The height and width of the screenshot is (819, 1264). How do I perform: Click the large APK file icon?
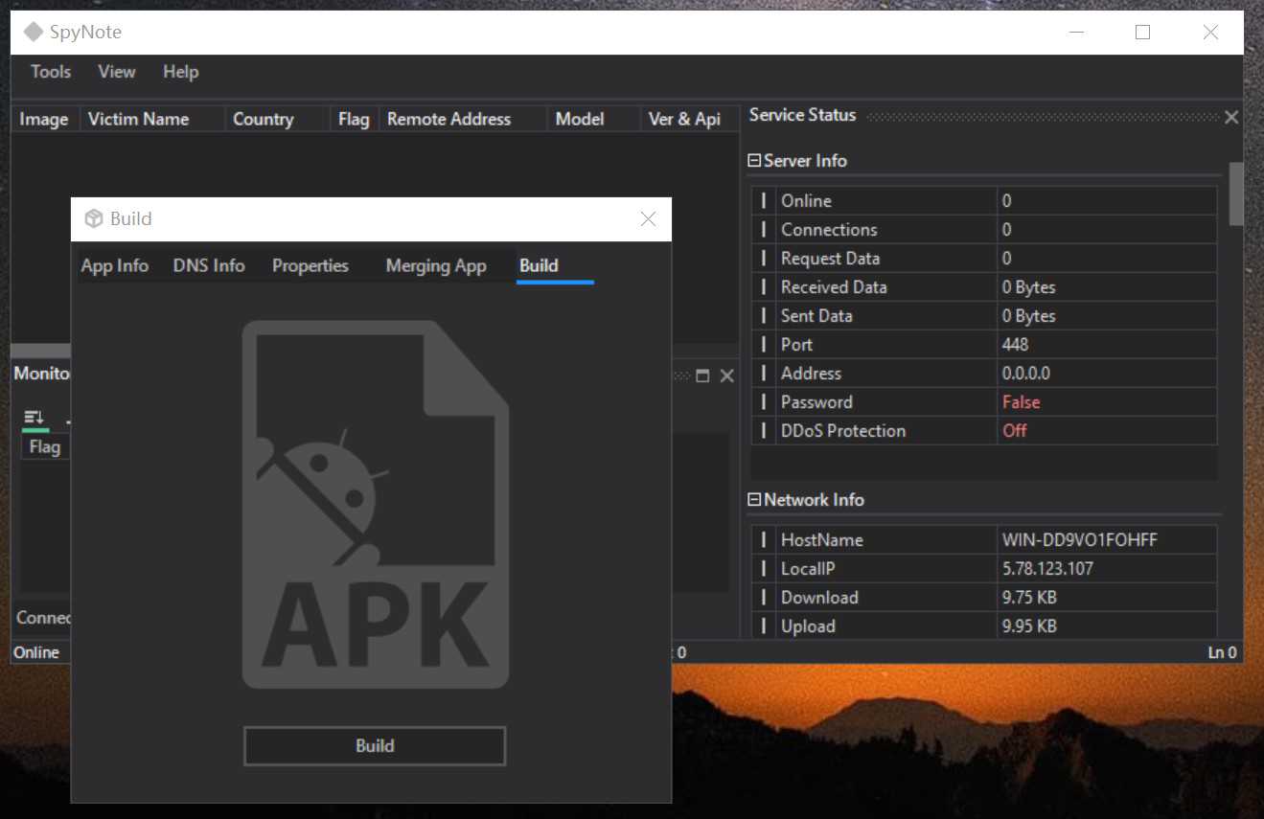coord(375,504)
